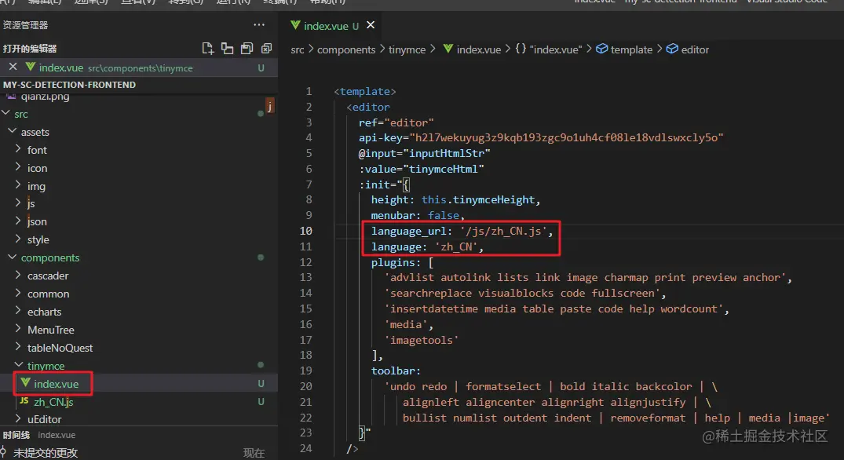Expand the style folder

click(18, 239)
